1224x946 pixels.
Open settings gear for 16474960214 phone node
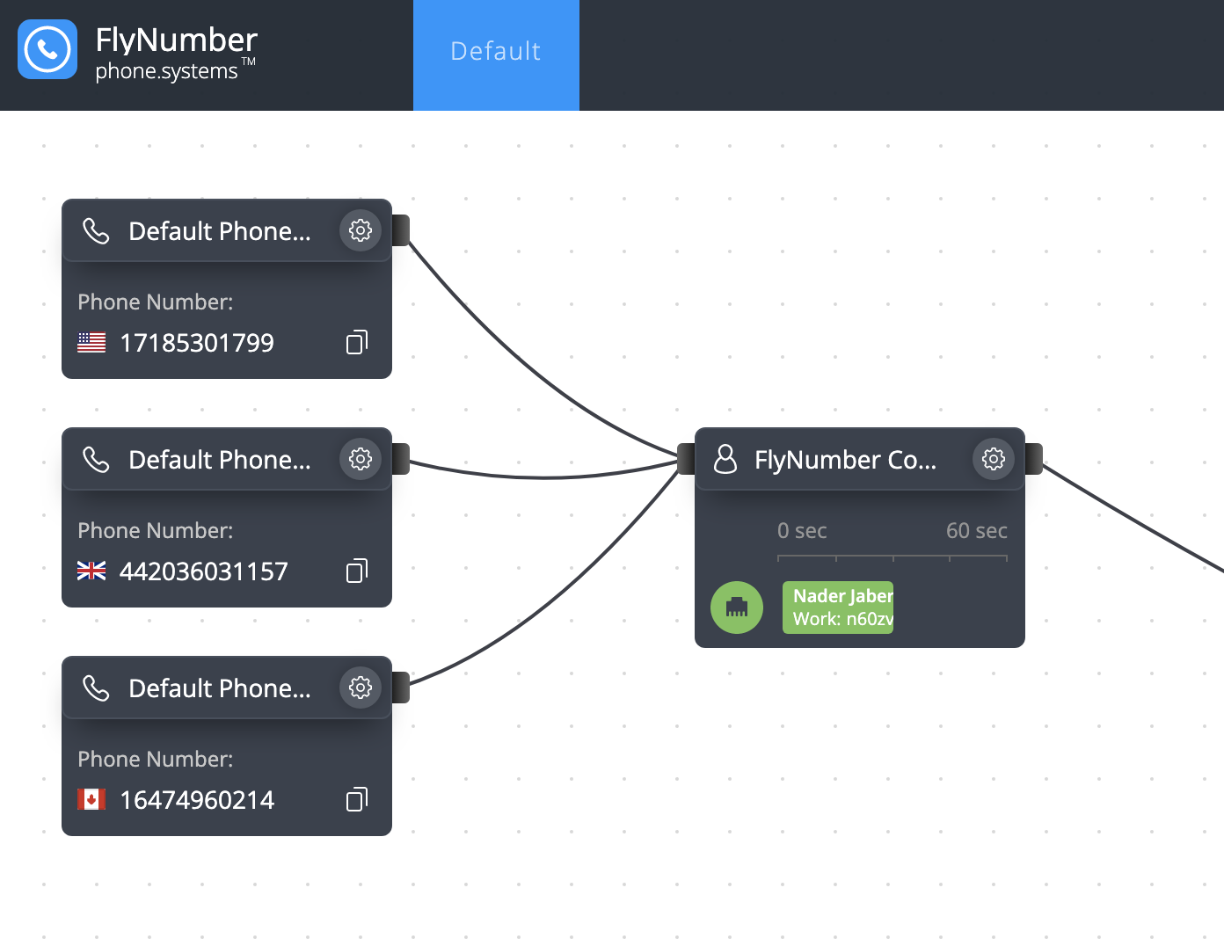(361, 688)
